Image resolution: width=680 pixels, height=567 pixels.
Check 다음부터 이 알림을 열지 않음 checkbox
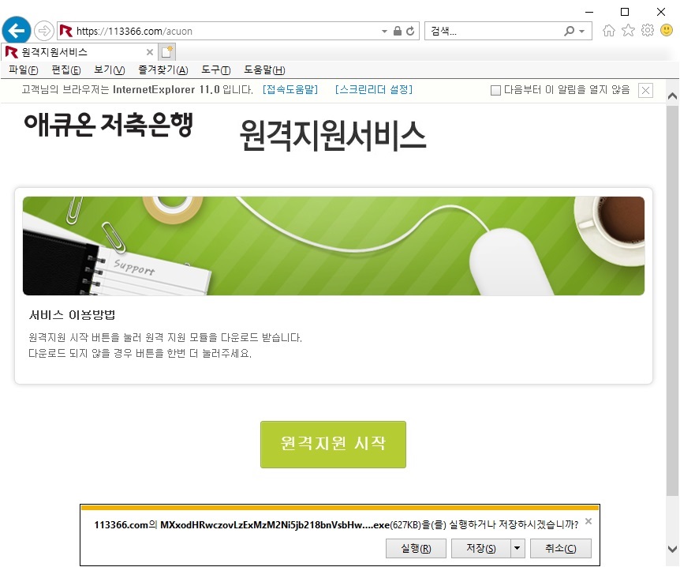pyautogui.click(x=495, y=90)
